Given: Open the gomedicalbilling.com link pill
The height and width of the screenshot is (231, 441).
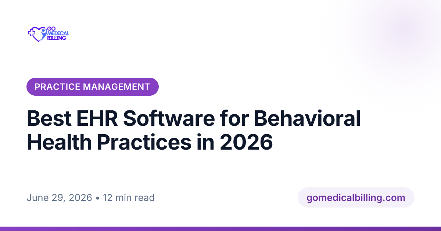Looking at the screenshot, I should pyautogui.click(x=356, y=198).
